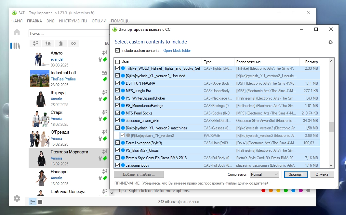This screenshot has height=215, width=346.
Task: Click household icon on Розмари Мориарти row
Action: (x=105, y=151)
